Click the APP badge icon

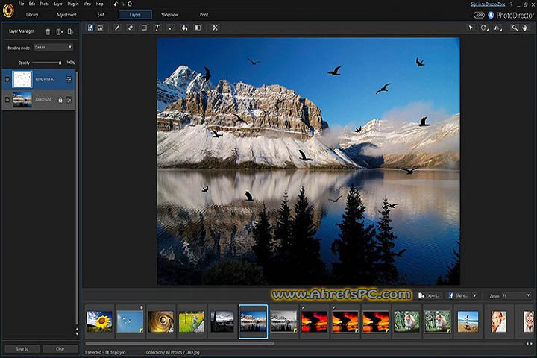pos(479,15)
